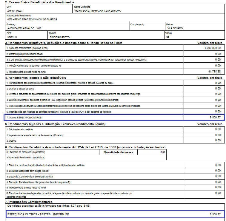Click '5. Imposto sobre a renda retido na fonte' in section 6

[26, 188]
